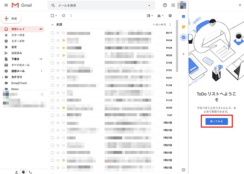Open the Google apps grid icon

click(173, 5)
